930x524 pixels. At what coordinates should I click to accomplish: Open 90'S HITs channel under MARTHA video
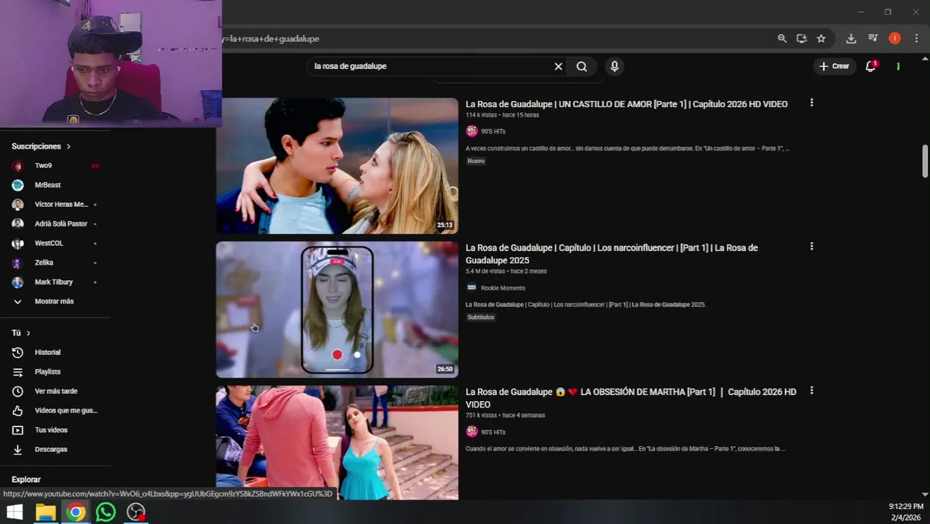pyautogui.click(x=493, y=432)
